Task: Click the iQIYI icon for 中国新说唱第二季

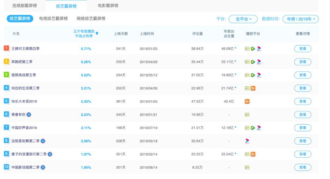Action: (x=247, y=167)
